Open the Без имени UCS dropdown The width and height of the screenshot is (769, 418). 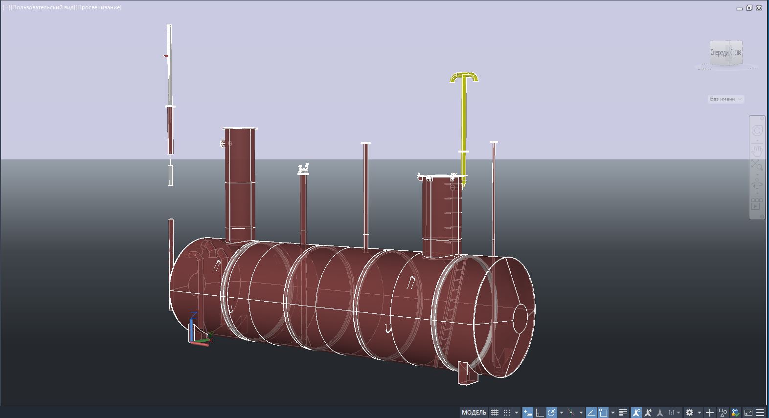point(726,99)
